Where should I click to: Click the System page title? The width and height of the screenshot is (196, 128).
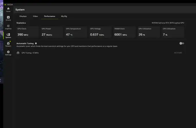click(20, 10)
